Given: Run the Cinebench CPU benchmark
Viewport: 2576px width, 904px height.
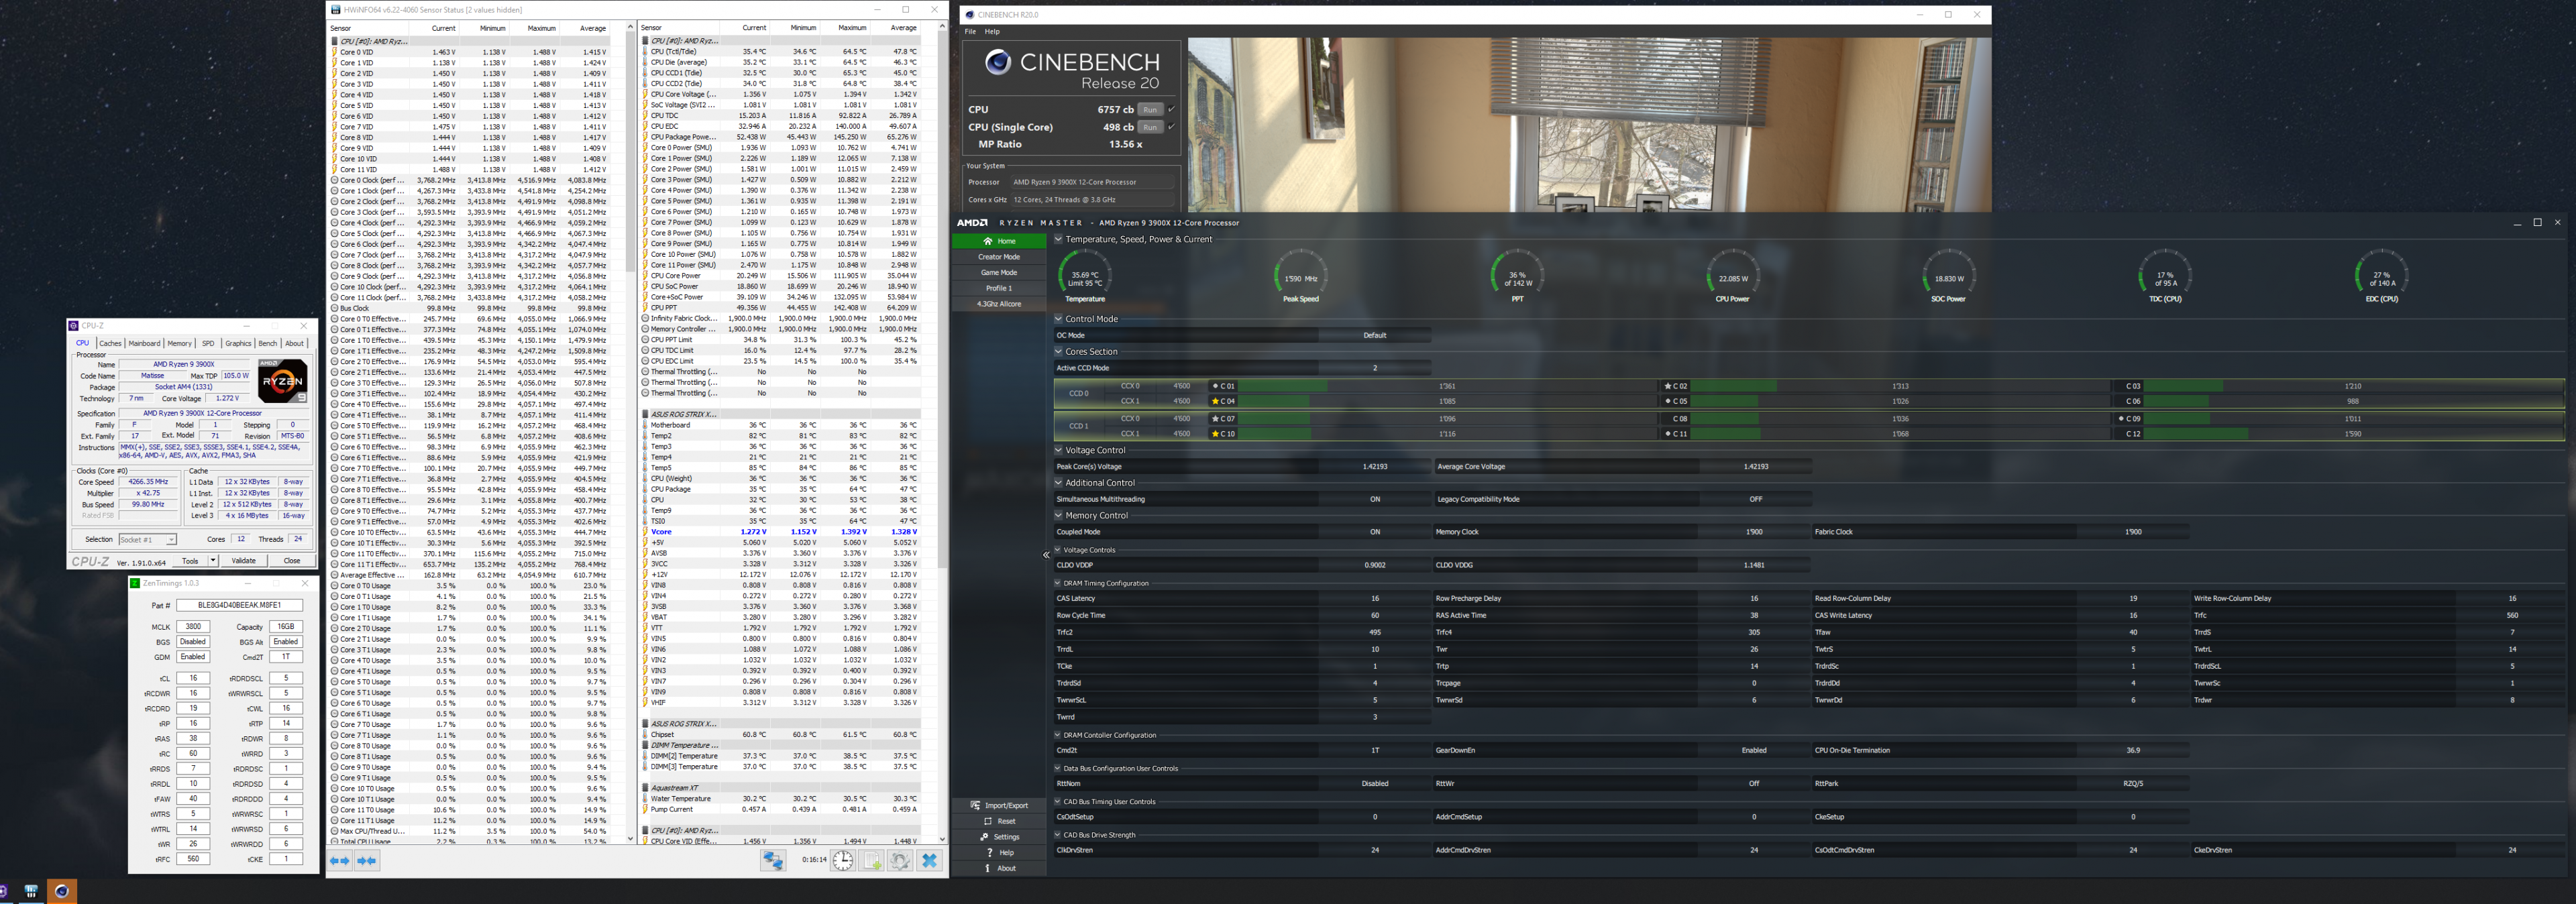Looking at the screenshot, I should coord(1150,109).
